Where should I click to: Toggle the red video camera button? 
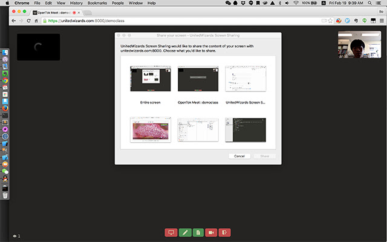coord(211,232)
